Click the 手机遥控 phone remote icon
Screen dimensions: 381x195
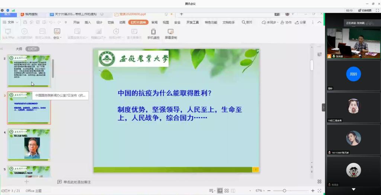153,33
